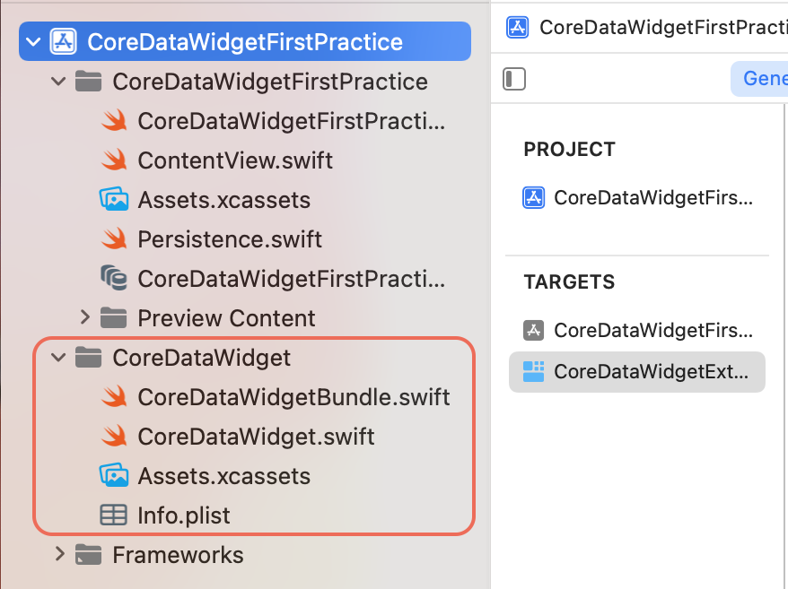Select the Assets.xcassets icon under CoreDataWidget
This screenshot has width=788, height=589.
click(114, 476)
